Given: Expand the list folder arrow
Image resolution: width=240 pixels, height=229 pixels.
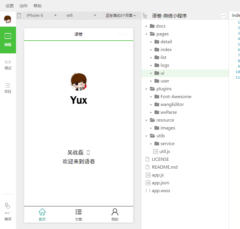Looking at the screenshot, I should coord(151,57).
